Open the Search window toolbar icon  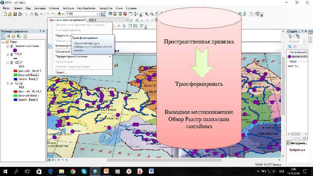(120, 14)
